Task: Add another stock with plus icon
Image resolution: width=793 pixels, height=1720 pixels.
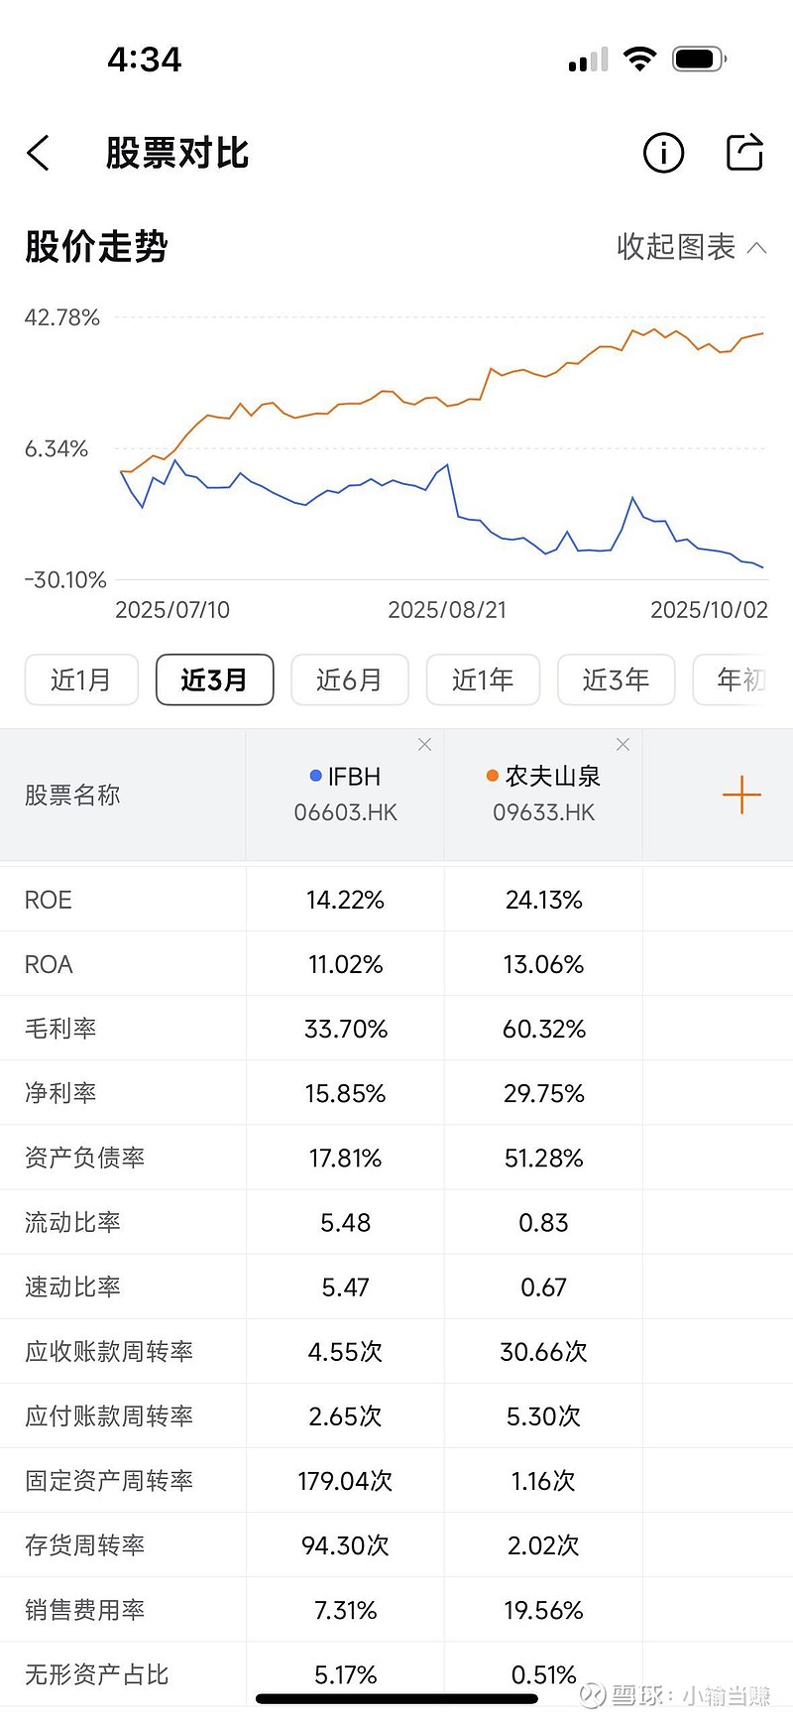Action: click(x=741, y=795)
